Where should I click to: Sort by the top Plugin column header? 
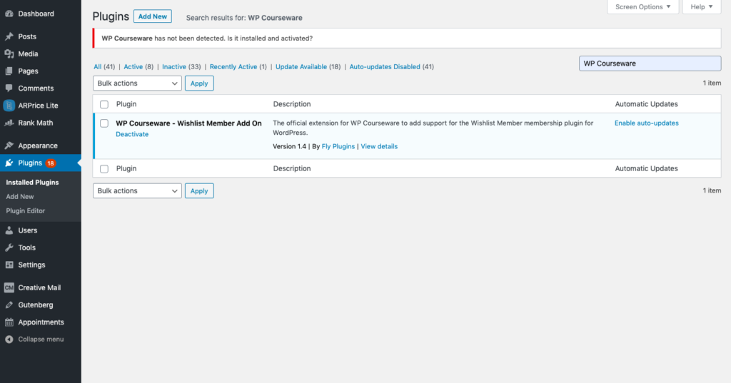tap(126, 104)
